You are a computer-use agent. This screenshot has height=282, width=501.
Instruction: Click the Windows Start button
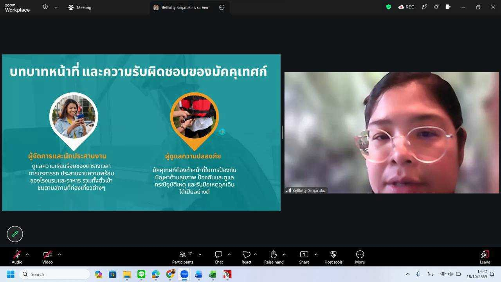[11, 274]
